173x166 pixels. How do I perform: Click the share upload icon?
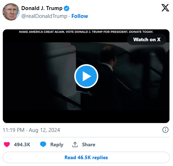click(x=75, y=144)
